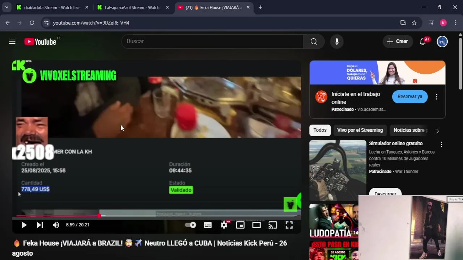Click the 5:59 / 20:21 time display
The height and width of the screenshot is (260, 463).
point(77,225)
